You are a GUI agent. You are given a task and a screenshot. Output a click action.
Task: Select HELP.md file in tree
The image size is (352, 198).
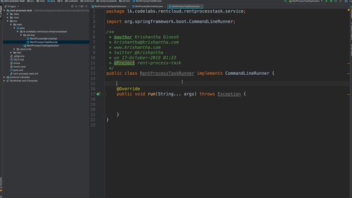pyautogui.click(x=18, y=60)
